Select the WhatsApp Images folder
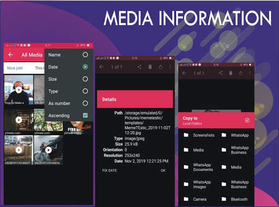This screenshot has width=279, height=207. 197,184
